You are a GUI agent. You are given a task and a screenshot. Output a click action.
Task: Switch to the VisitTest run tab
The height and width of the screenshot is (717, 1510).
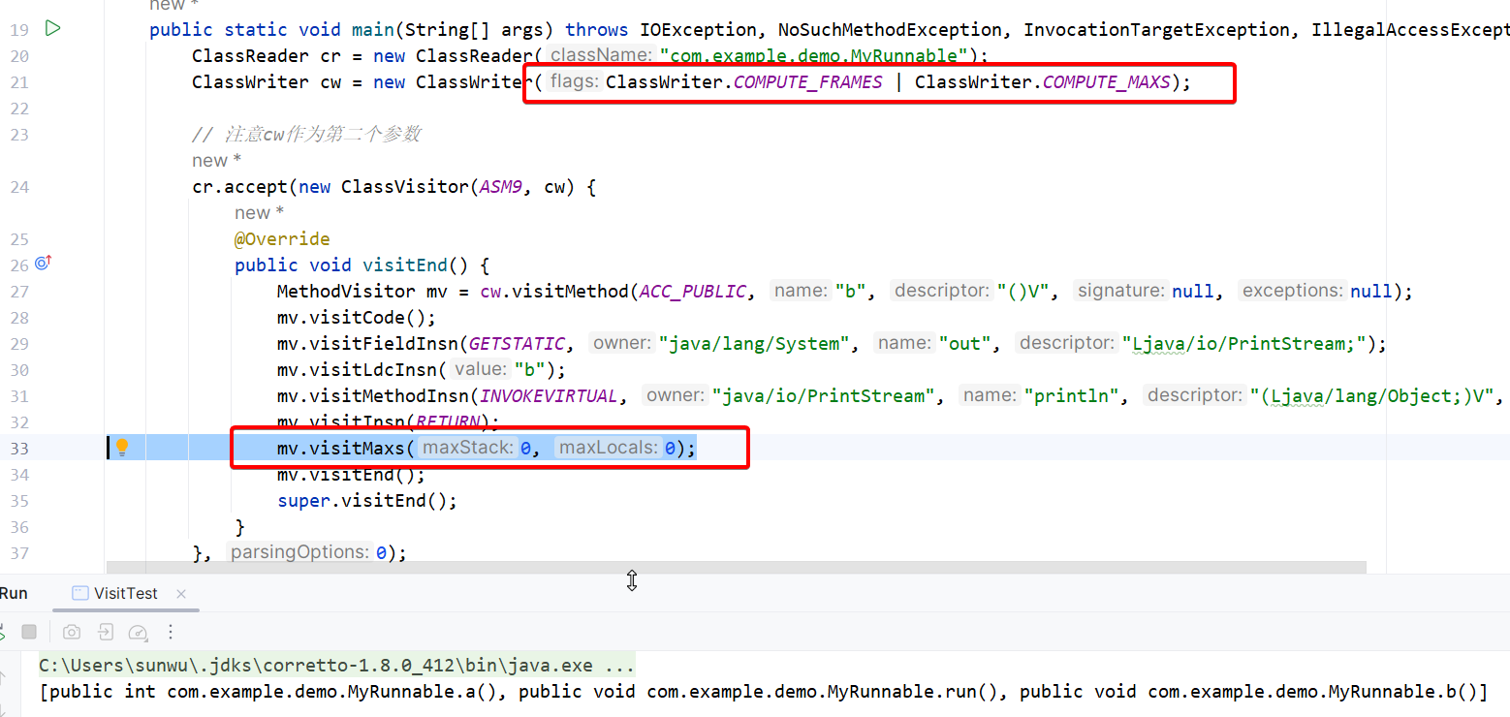click(x=125, y=593)
